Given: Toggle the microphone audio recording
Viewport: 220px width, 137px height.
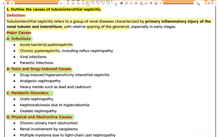Looking at the screenshot, I should pos(198,3).
